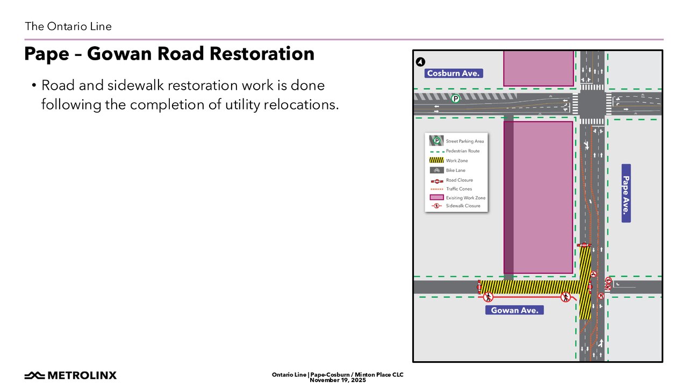Click the leftmost no-pedestrian sign on Gowan Ave.

pyautogui.click(x=488, y=297)
